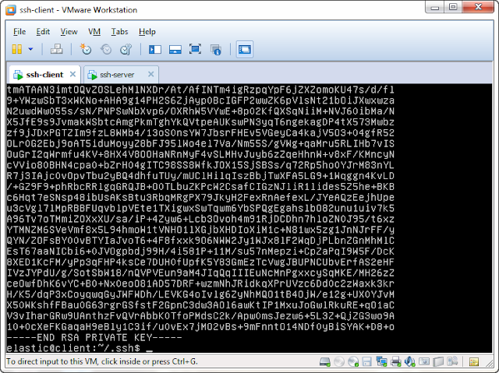The height and width of the screenshot is (373, 499).
Task: Toggle the library sidebar view icon
Action: click(155, 49)
